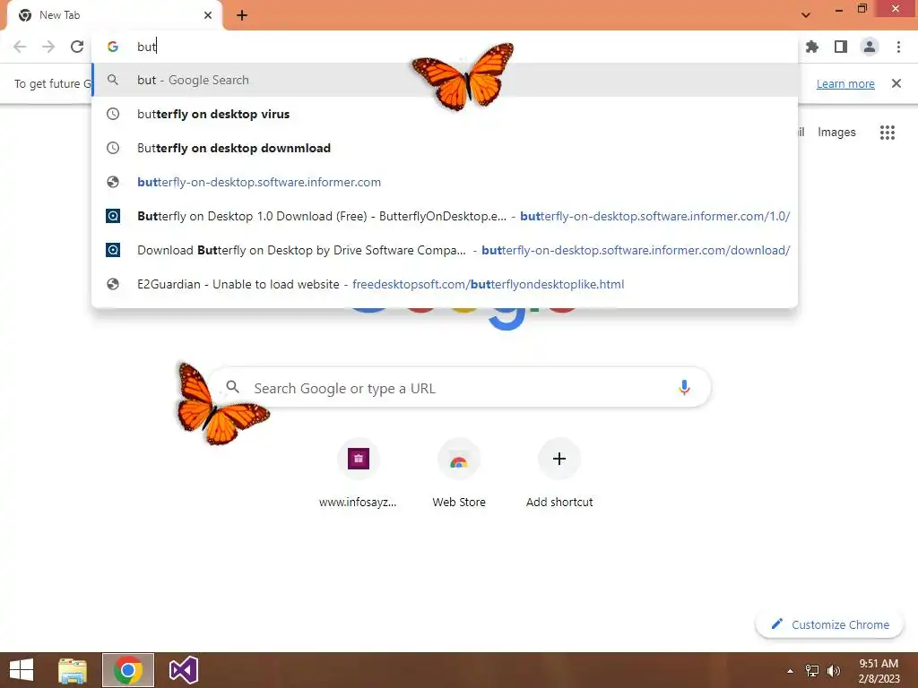Toggle the side panel icon
This screenshot has width=918, height=688.
point(841,47)
